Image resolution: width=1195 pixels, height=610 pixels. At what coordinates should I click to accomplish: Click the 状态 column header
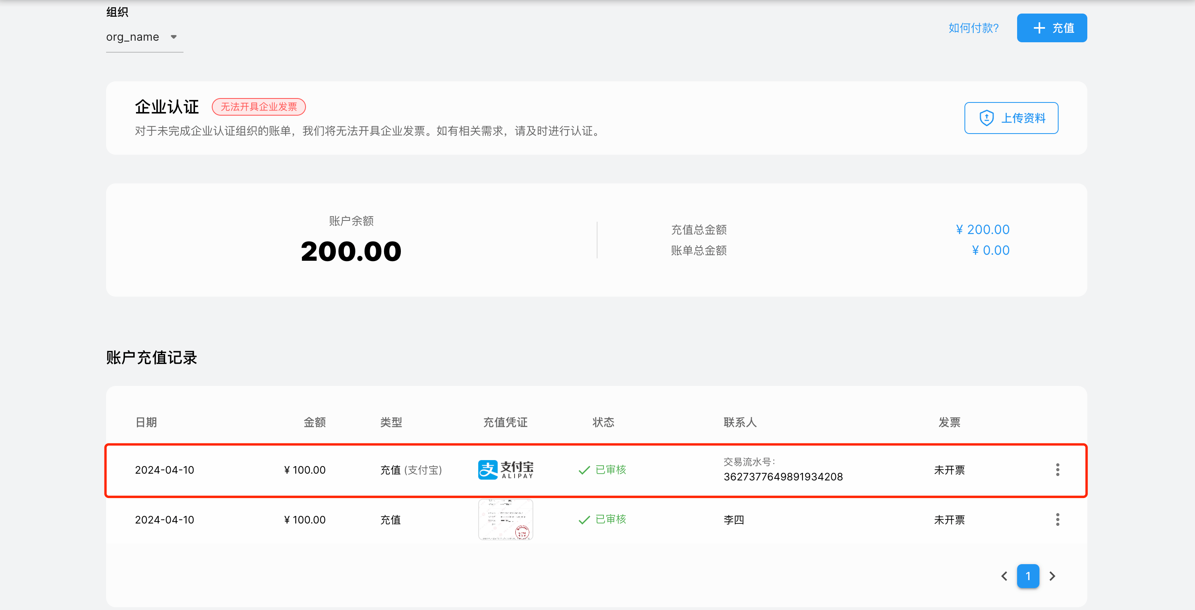[603, 422]
